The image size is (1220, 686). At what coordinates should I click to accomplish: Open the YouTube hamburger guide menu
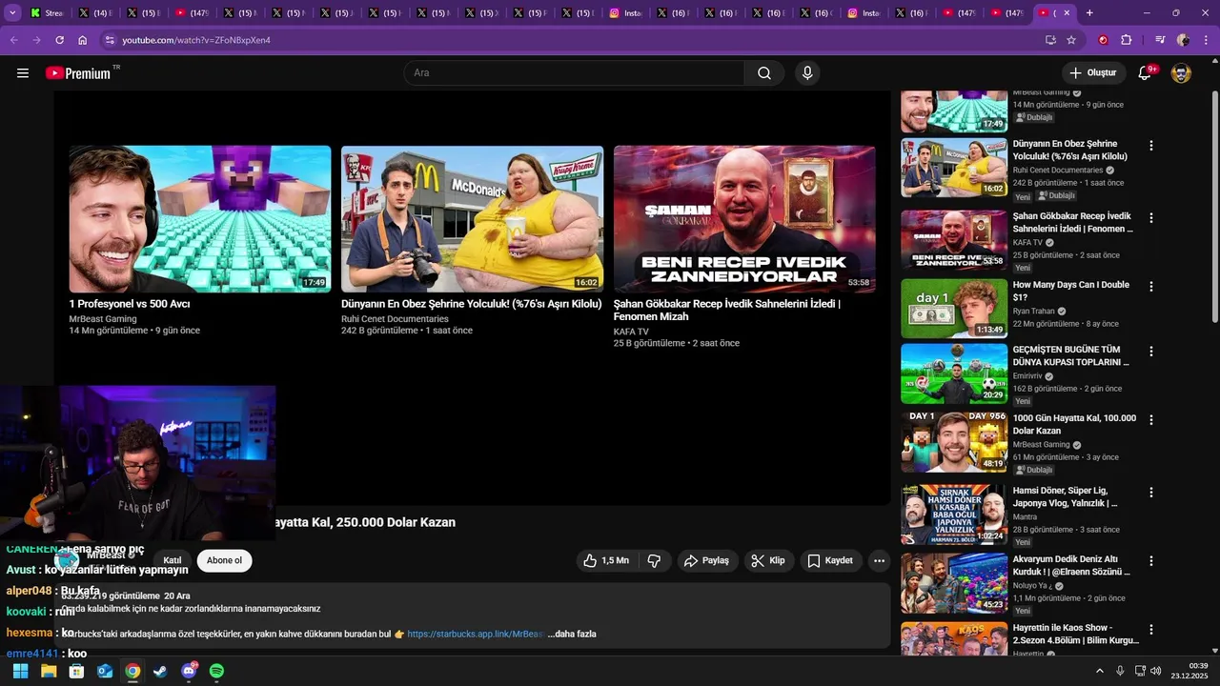23,73
